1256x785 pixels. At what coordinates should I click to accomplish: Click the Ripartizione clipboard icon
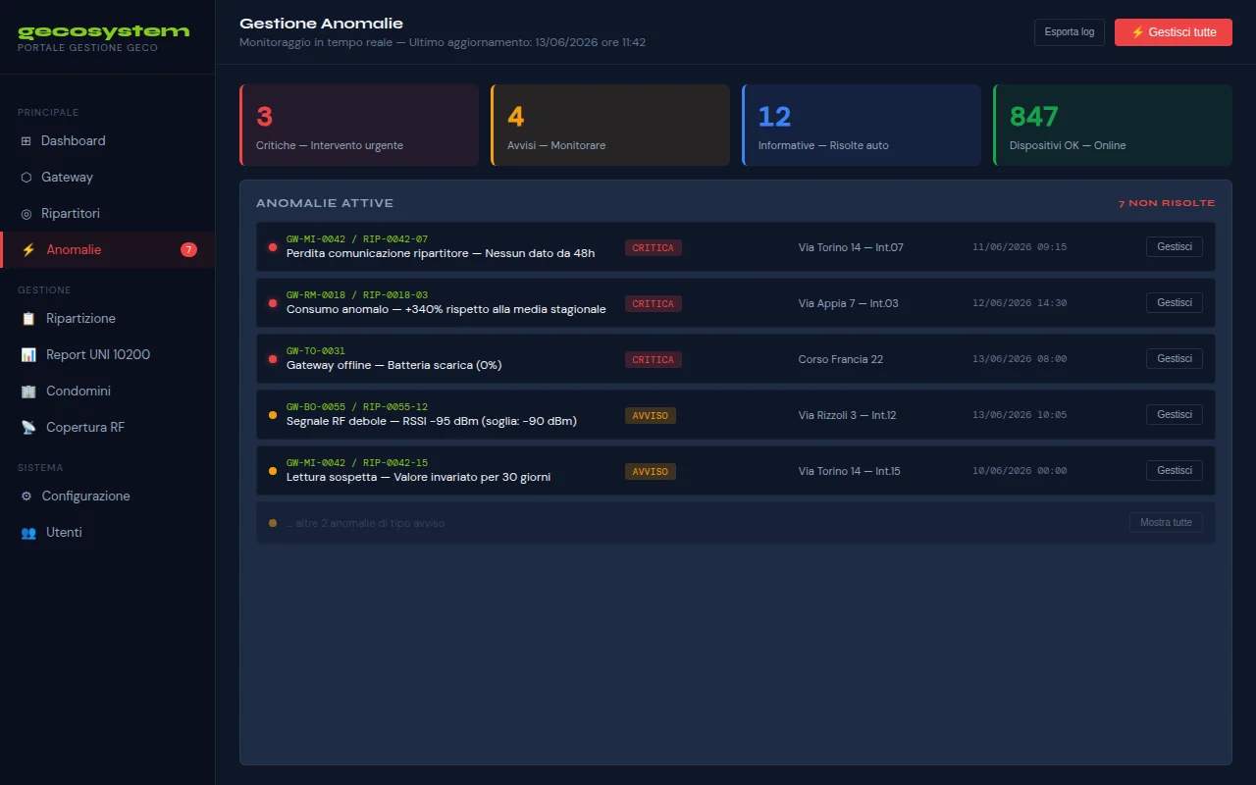click(x=28, y=319)
